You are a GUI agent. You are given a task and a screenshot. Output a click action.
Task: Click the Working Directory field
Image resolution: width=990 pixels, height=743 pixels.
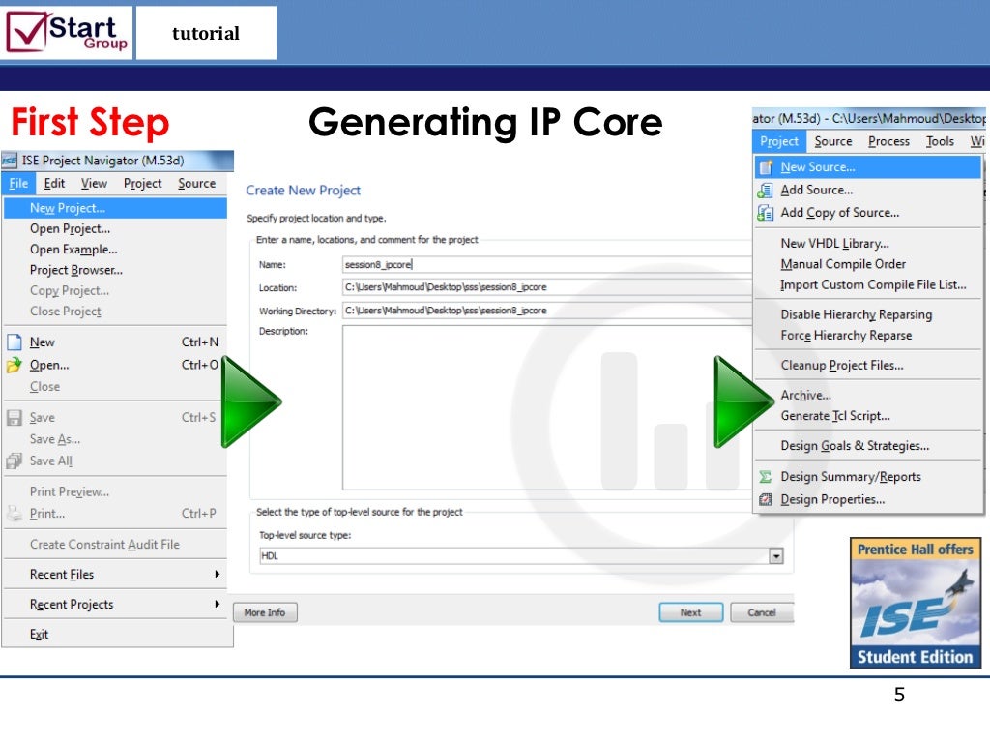click(x=547, y=311)
